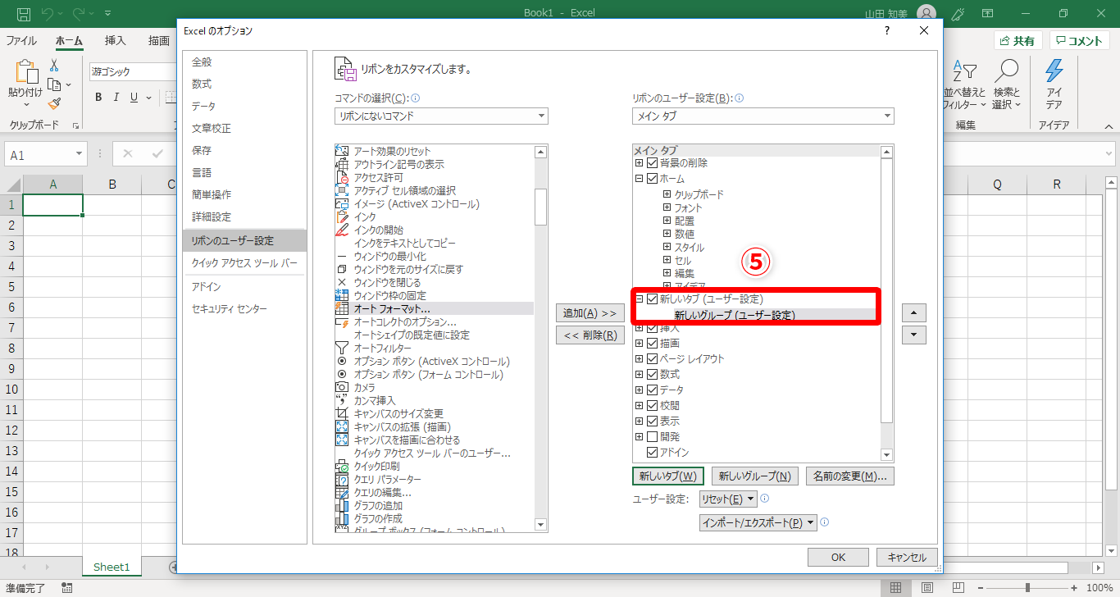
Task: Switch to Page Layout view in status bar
Action: click(926, 588)
